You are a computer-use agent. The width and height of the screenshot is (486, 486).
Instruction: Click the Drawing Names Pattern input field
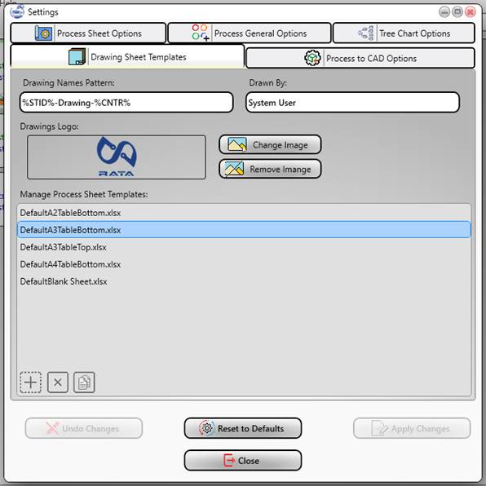[x=126, y=102]
